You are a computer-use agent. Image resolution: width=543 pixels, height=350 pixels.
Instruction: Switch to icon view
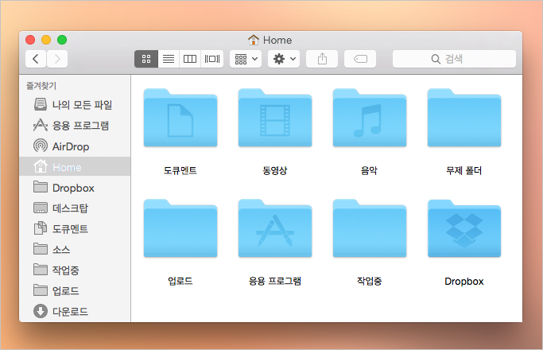[x=146, y=59]
